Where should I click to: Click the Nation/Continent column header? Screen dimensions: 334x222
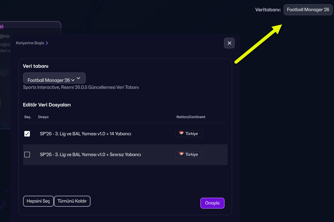pos(191,117)
